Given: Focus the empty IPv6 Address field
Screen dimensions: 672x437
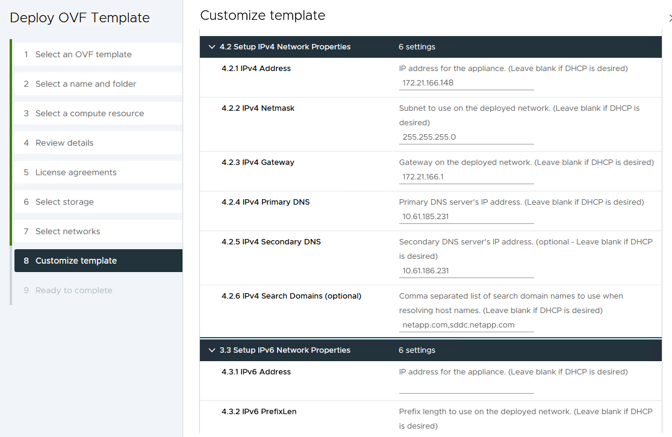Looking at the screenshot, I should pyautogui.click(x=466, y=386).
